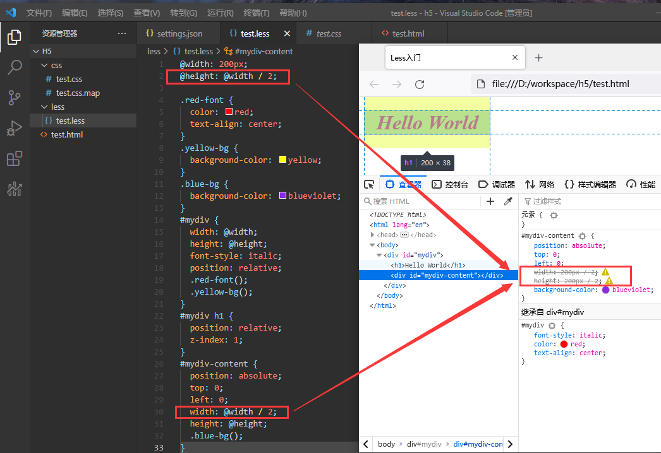Collapse the css folder

(44, 65)
